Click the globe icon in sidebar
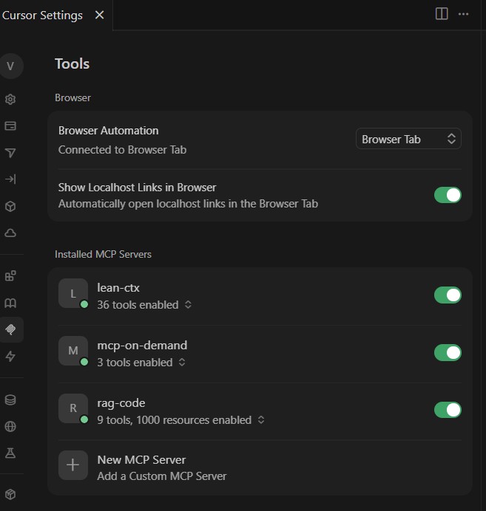The height and width of the screenshot is (511, 486). click(10, 426)
